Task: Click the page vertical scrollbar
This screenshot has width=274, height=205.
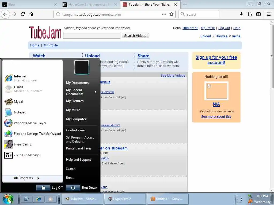Action: click(x=272, y=56)
